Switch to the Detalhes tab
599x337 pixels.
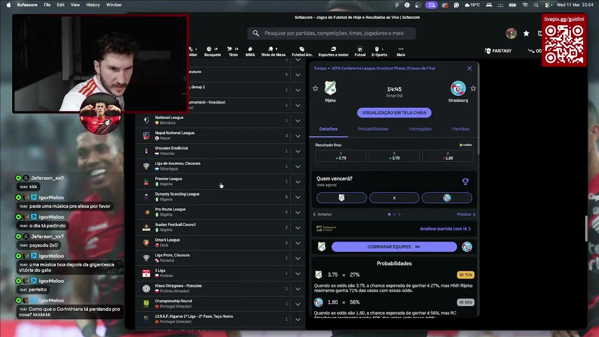click(328, 129)
